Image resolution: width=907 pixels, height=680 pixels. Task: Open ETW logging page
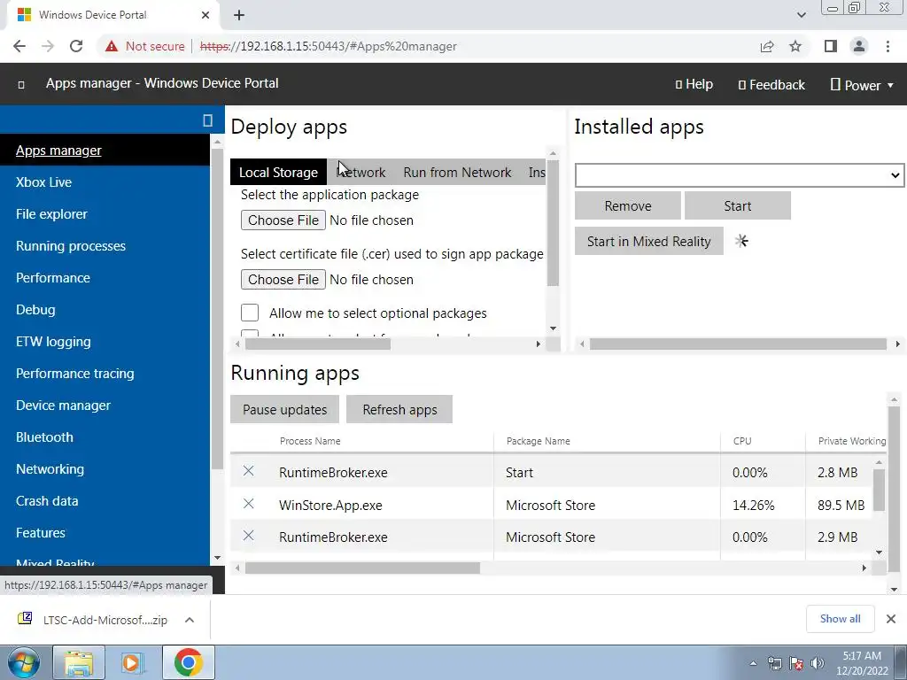(x=53, y=342)
